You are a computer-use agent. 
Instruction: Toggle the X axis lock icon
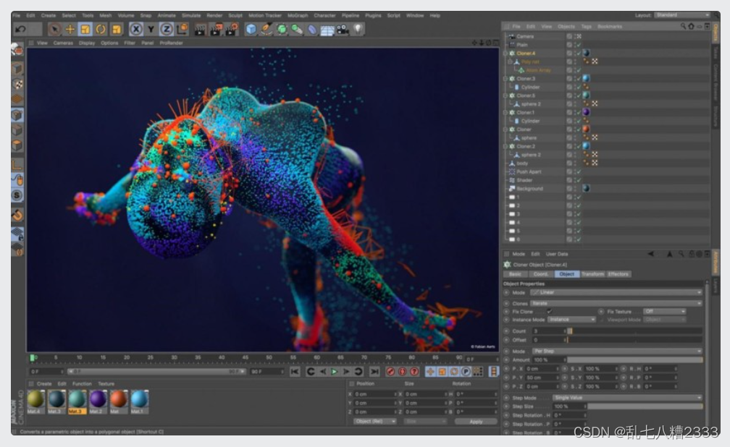pos(135,29)
